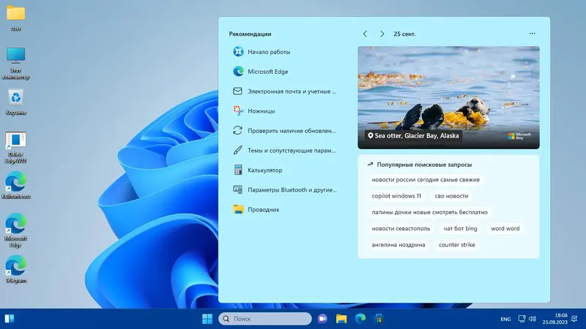
Task: Launch Microsoft Edge from recommendations list
Action: point(284,72)
